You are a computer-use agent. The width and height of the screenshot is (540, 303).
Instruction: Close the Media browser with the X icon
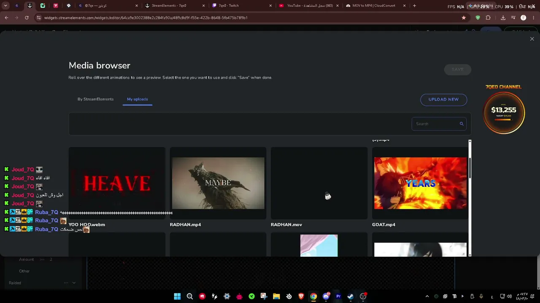coord(532,39)
